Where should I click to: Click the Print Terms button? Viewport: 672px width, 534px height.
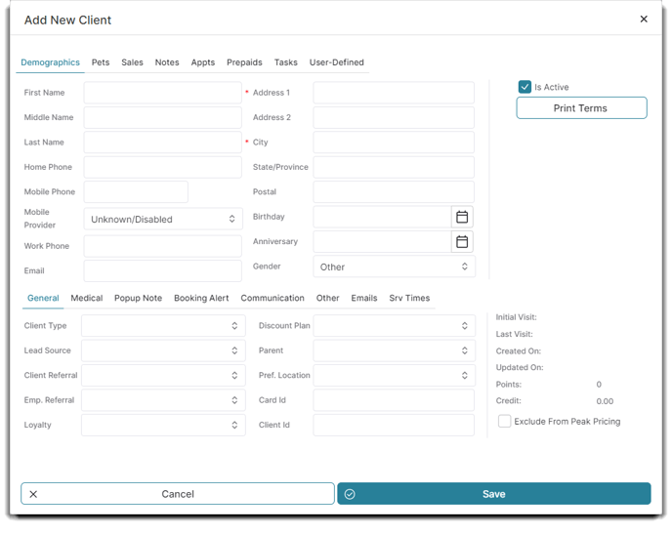point(581,108)
